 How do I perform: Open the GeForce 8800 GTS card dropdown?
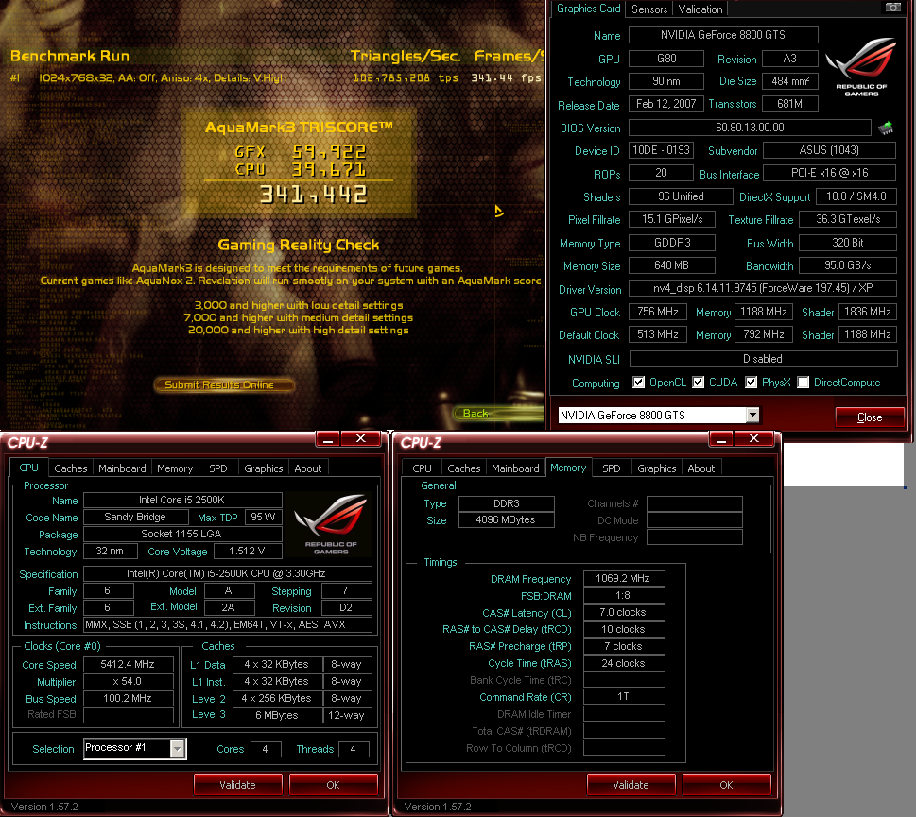click(752, 415)
